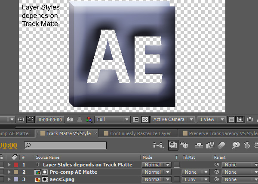Toggle pixel aspect ratio correction icon
258x184 pixels.
point(231,120)
